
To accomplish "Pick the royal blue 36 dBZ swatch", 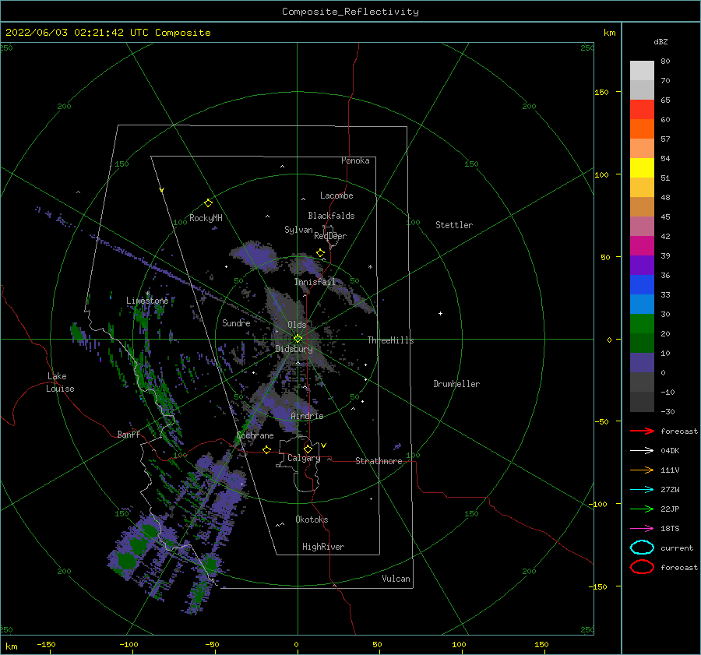I will pyautogui.click(x=642, y=284).
